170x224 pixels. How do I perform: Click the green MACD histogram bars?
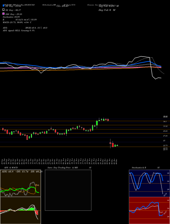[x=32, y=209]
